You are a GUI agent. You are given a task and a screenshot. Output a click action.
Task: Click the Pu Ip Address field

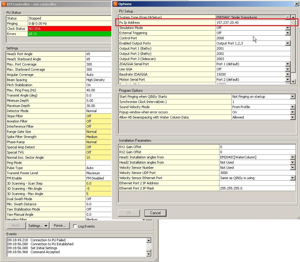point(252,23)
